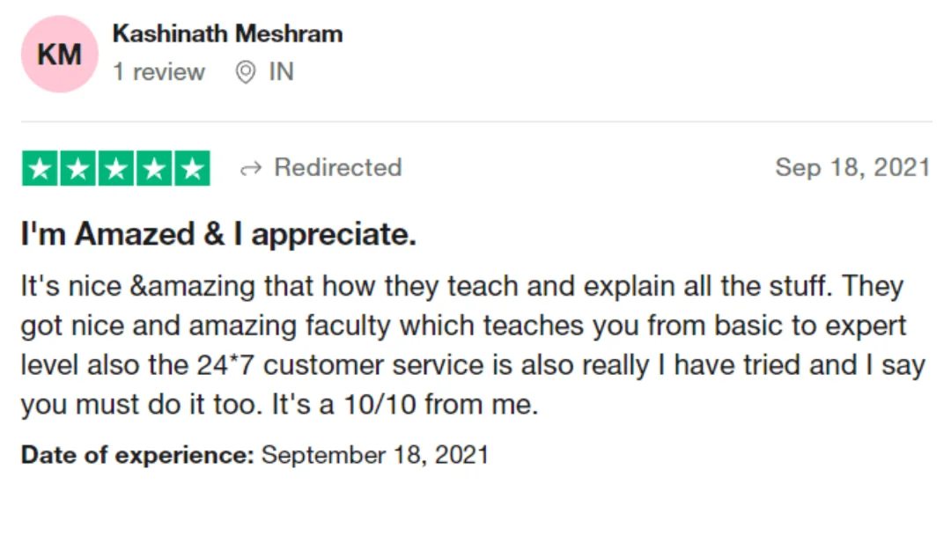Click the Sep 18, 2021 review date
Viewport: 951px width, 535px height.
852,167
